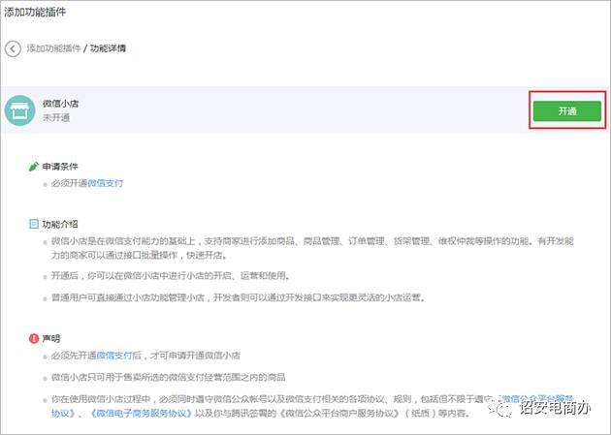The image size is (611, 435).
Task: Click the 申请条件 heading
Action: tap(60, 167)
